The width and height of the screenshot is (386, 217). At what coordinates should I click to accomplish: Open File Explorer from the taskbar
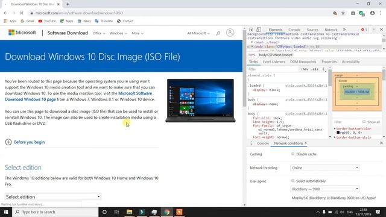point(129,212)
